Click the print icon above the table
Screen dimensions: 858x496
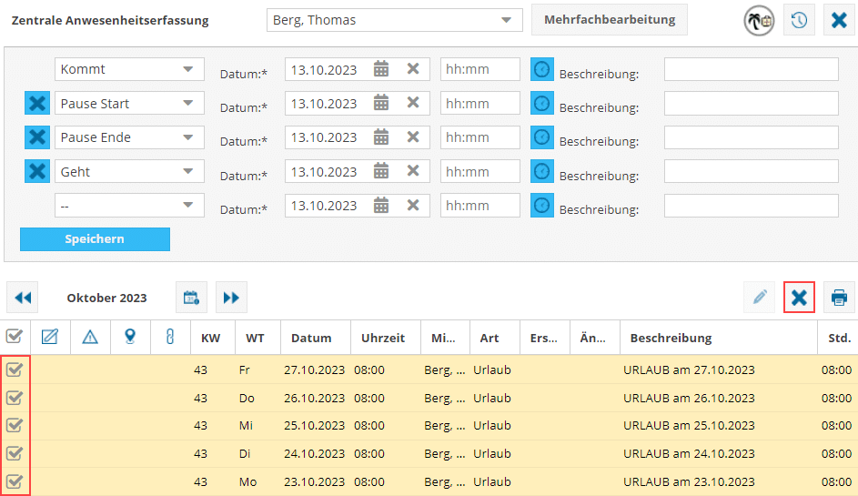839,298
